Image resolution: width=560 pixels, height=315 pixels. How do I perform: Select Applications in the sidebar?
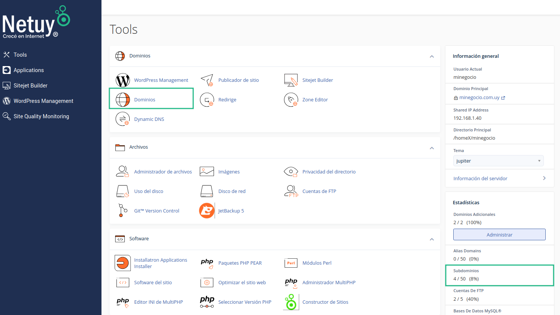tap(29, 70)
